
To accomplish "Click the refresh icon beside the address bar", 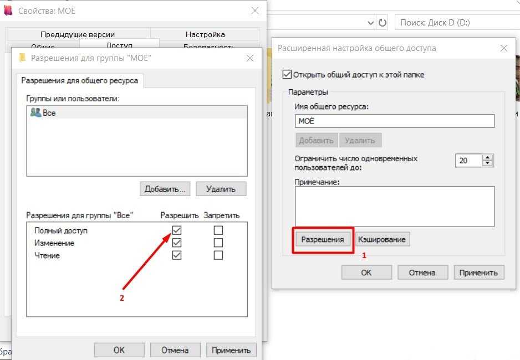I will (x=383, y=23).
